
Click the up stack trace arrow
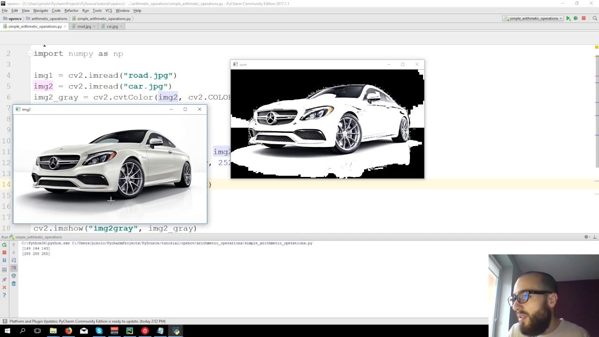[x=14, y=245]
